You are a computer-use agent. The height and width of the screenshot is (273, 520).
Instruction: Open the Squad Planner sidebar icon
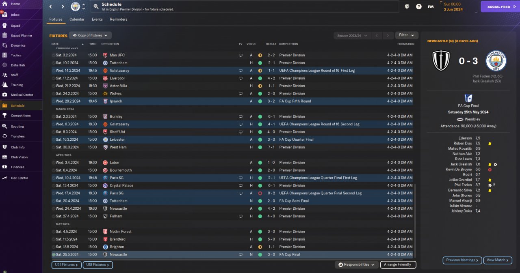click(4, 36)
